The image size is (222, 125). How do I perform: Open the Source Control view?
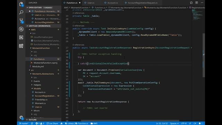pos(22,20)
